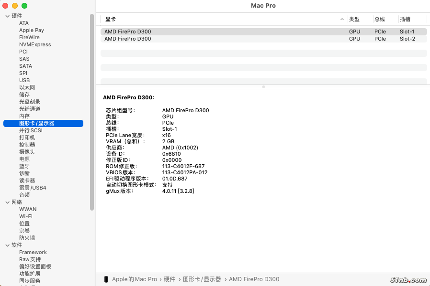Click 图形卡/显示器 in the path bar
430x286 pixels.
202,279
